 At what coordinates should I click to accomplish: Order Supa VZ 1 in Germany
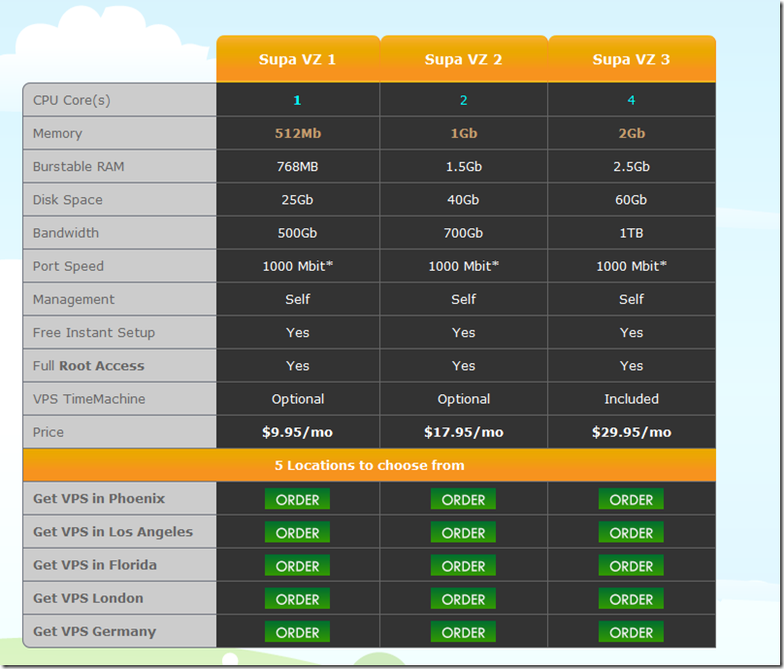point(297,631)
